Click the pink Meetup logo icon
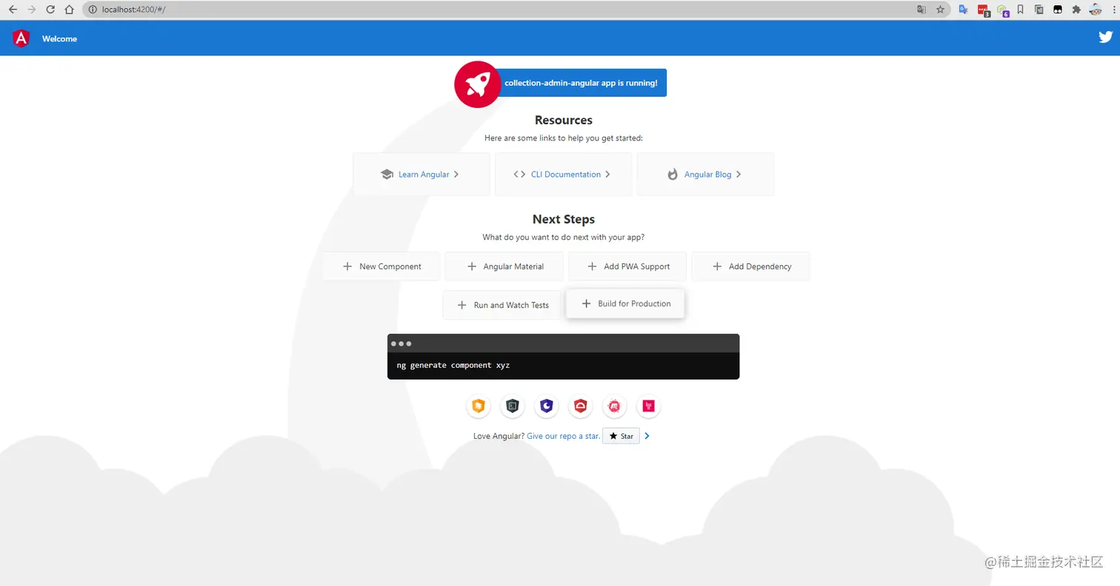Viewport: 1120px width, 586px height. tap(614, 405)
